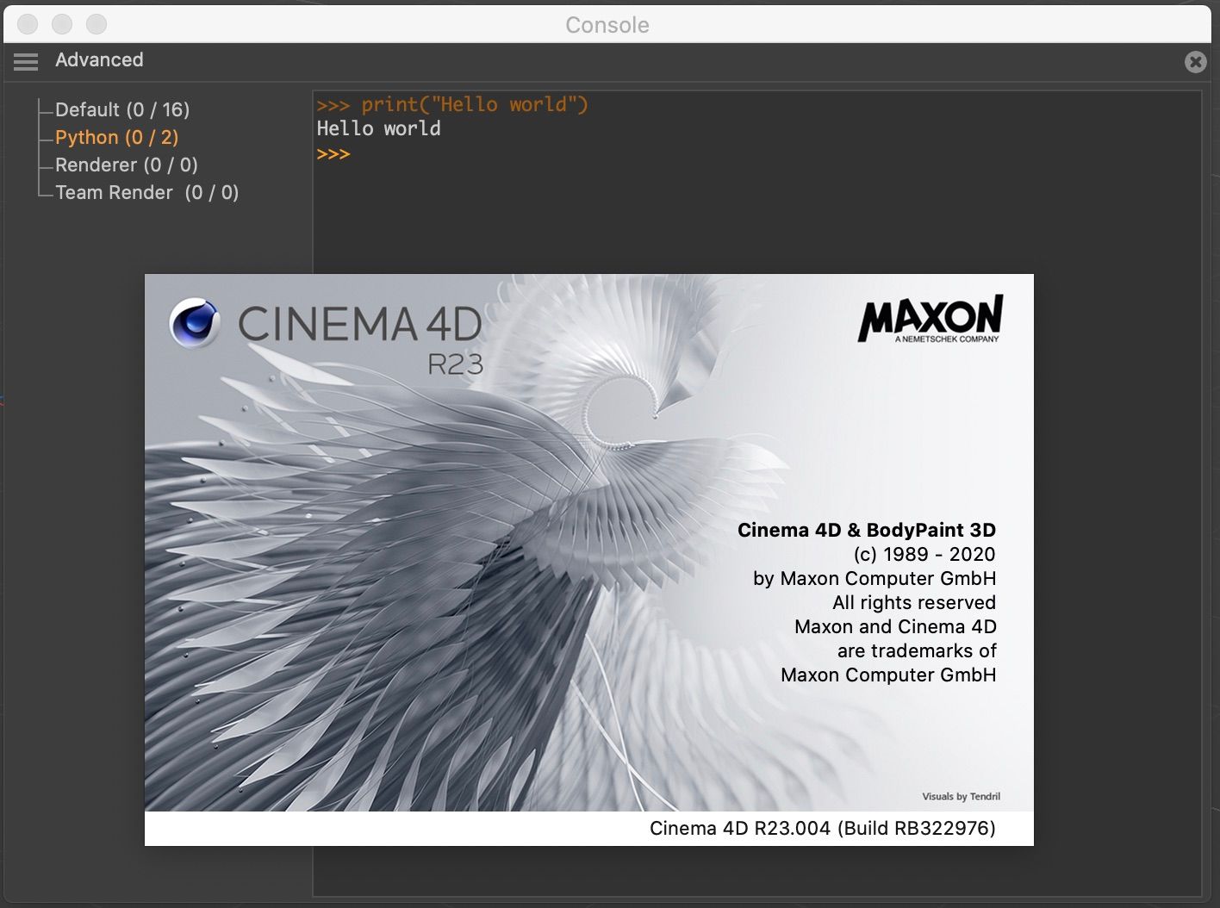Click the Cinema 4D R23.004 build text
The height and width of the screenshot is (908, 1220).
click(823, 828)
